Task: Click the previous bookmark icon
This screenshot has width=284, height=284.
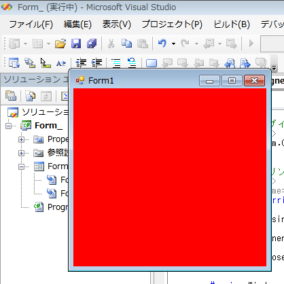Action: [167, 63]
